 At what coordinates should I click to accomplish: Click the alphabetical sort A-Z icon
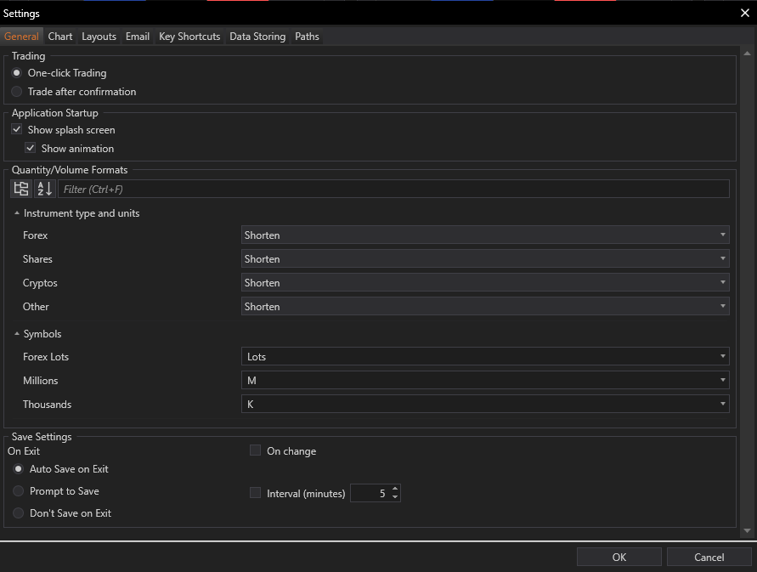click(x=44, y=189)
